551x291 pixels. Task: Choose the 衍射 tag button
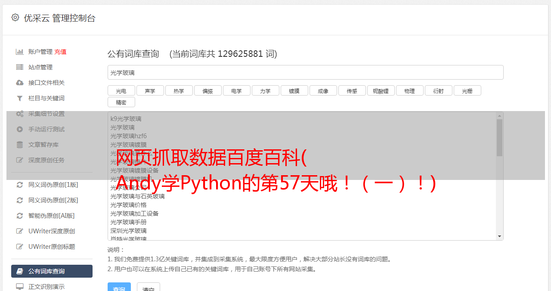[x=439, y=90]
